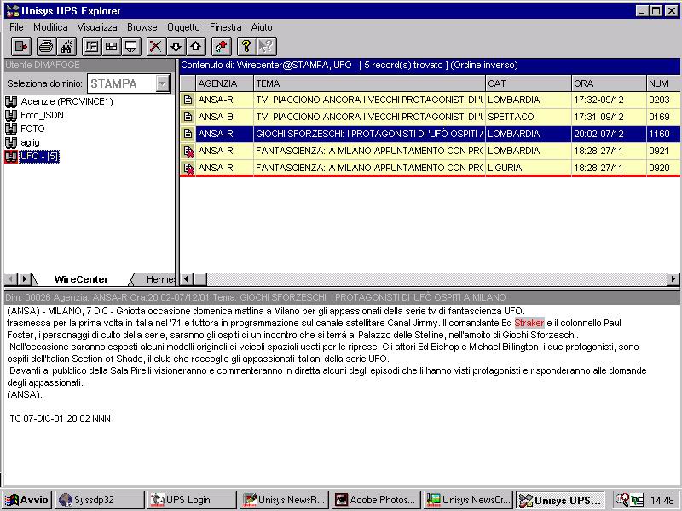Click marked document icon of record 0921

click(x=188, y=152)
